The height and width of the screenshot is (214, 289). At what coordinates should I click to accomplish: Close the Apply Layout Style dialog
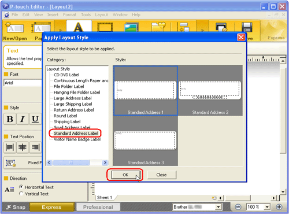(x=241, y=38)
